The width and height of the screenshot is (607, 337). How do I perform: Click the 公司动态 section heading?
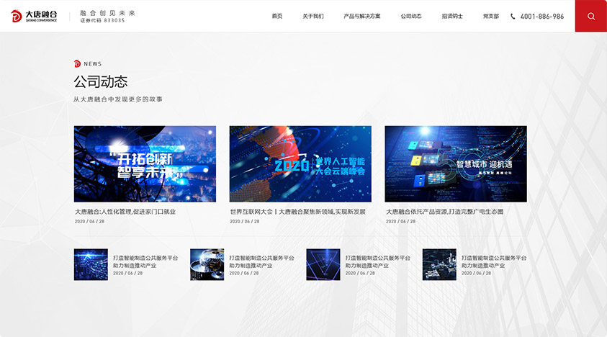(101, 81)
